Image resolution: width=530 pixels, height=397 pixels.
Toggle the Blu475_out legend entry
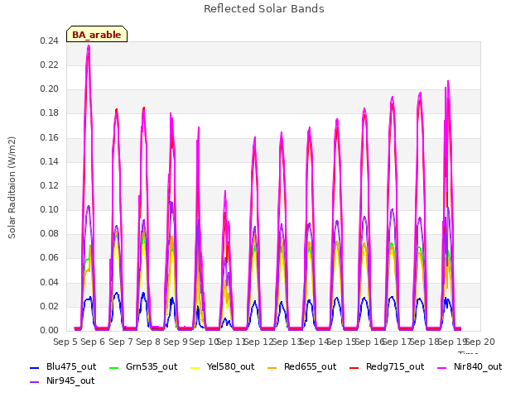(x=63, y=367)
